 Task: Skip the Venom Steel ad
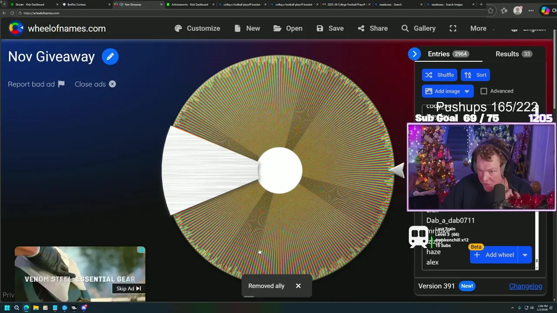[129, 288]
